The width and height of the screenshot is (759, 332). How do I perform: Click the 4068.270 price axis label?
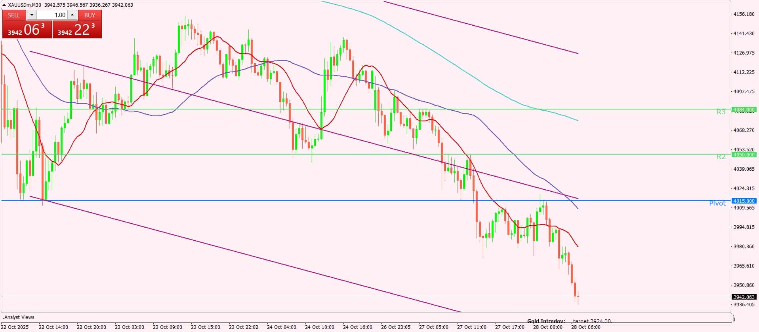[x=744, y=130]
